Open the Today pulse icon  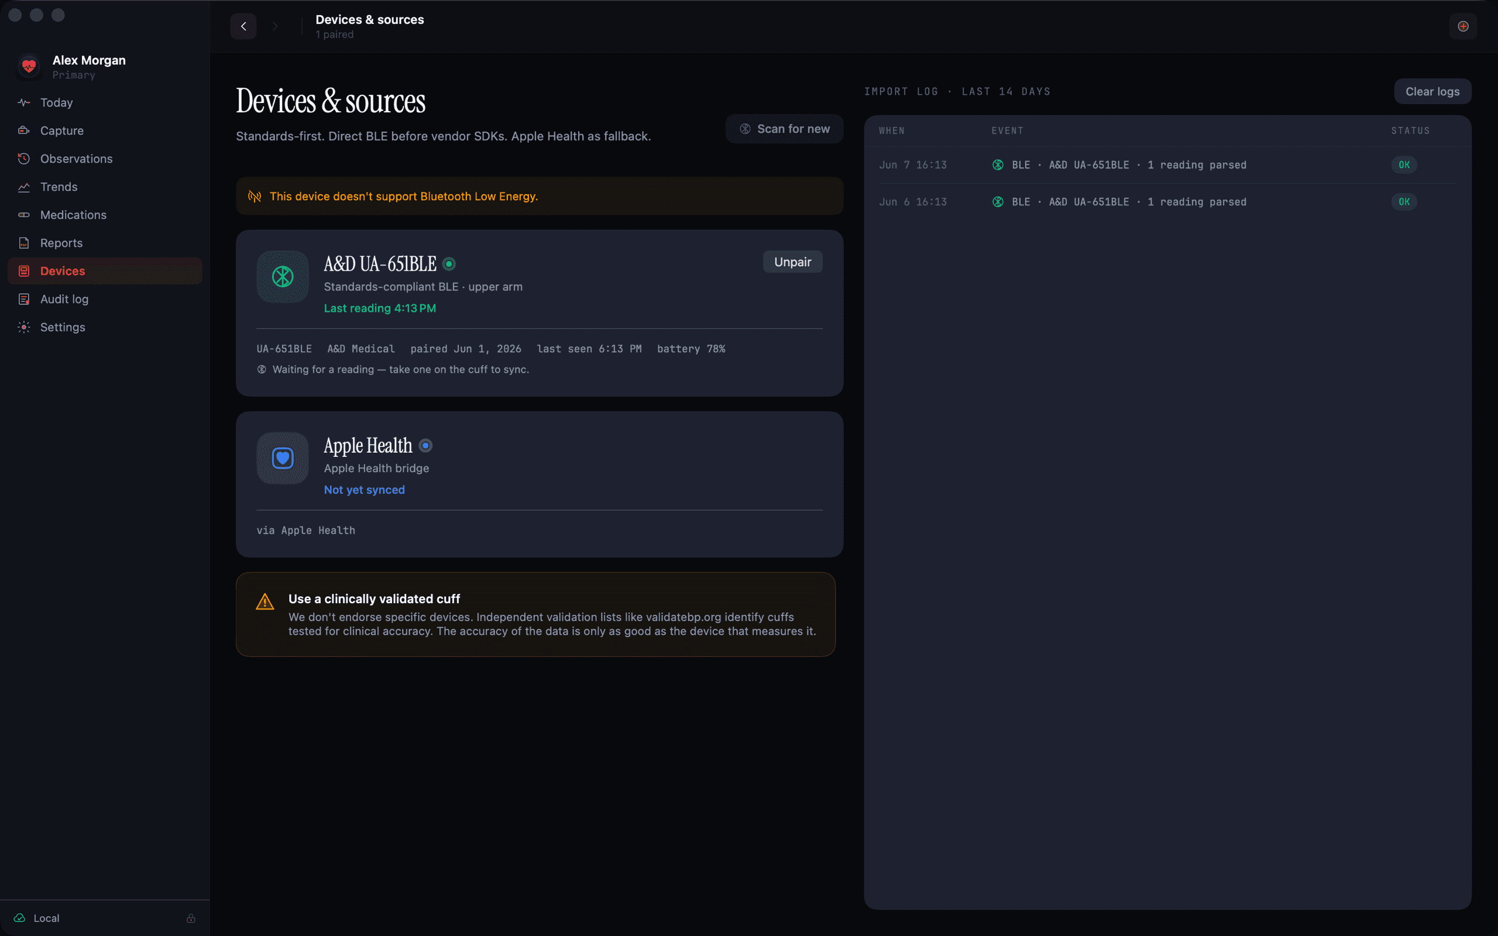pos(24,103)
